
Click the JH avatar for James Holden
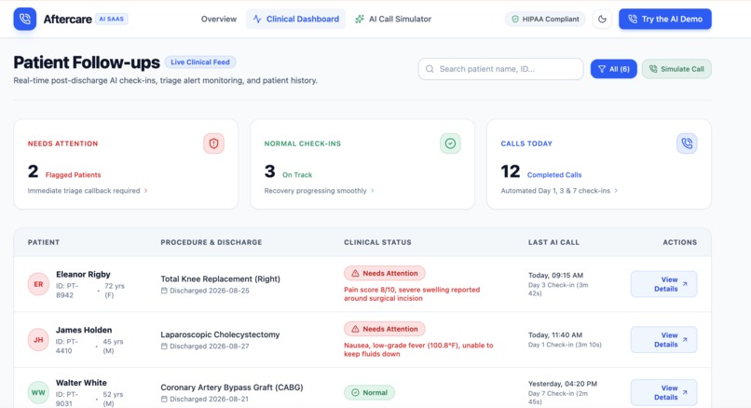click(38, 339)
